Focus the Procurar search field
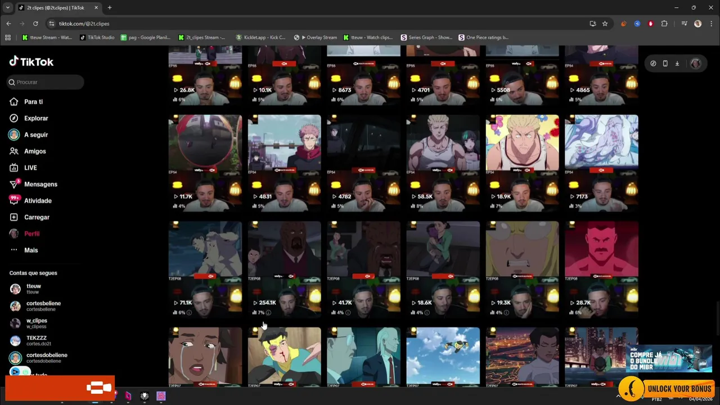 46,82
